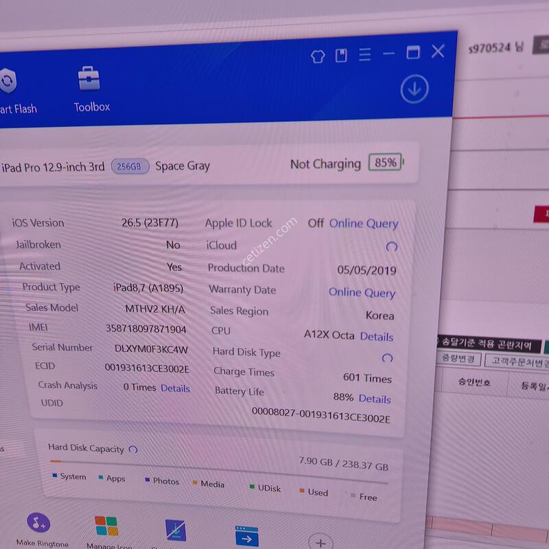Open the blue download-slash tool icon
The height and width of the screenshot is (549, 549).
coord(176,530)
